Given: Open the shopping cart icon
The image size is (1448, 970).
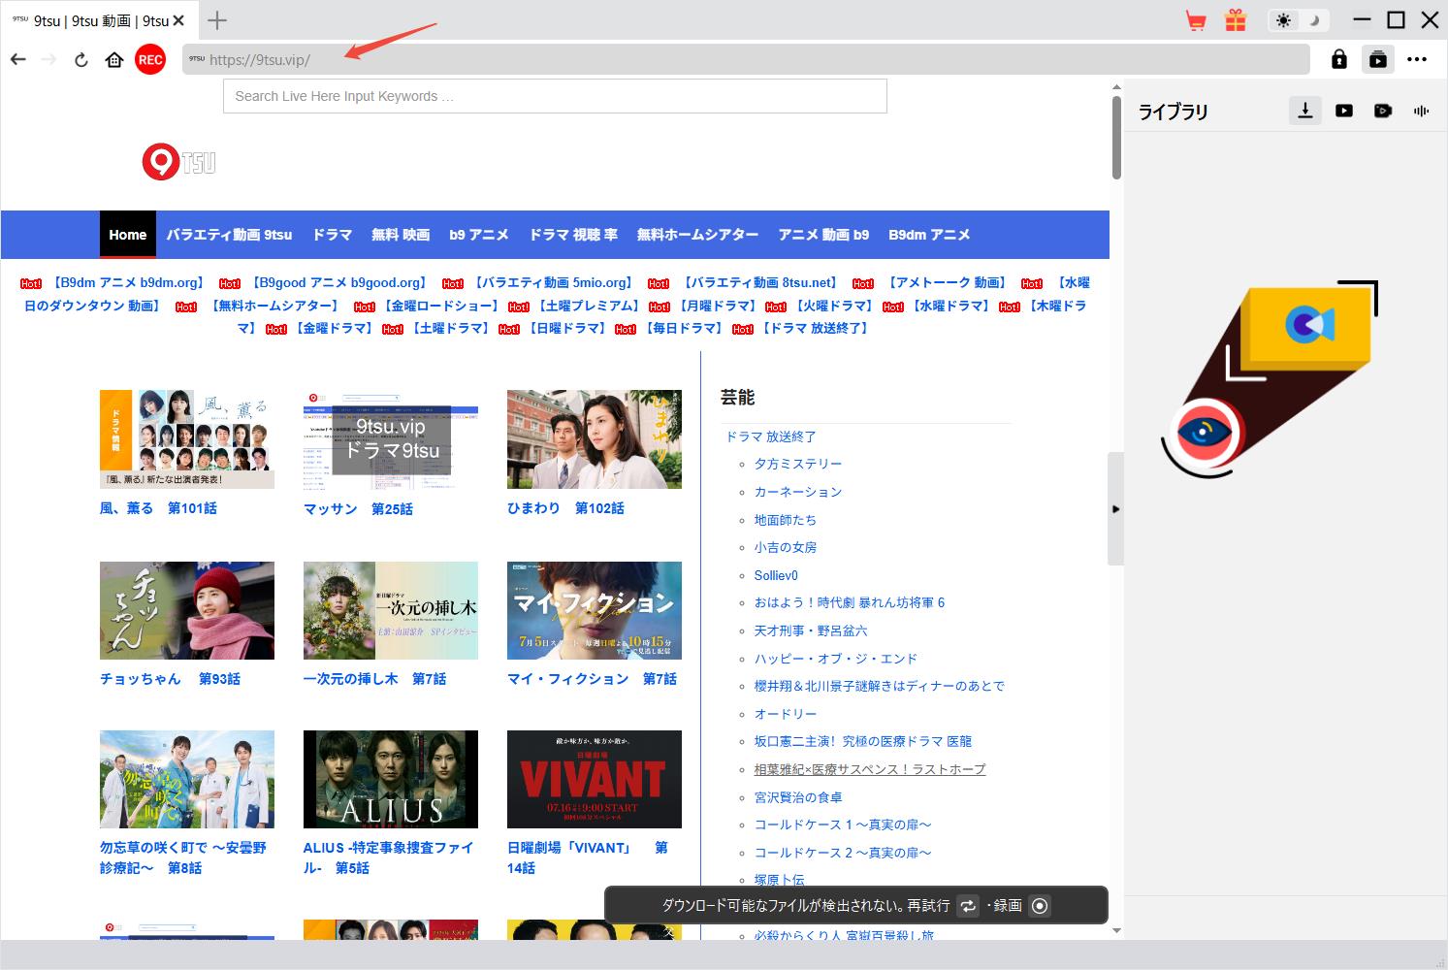Looking at the screenshot, I should coord(1196,19).
